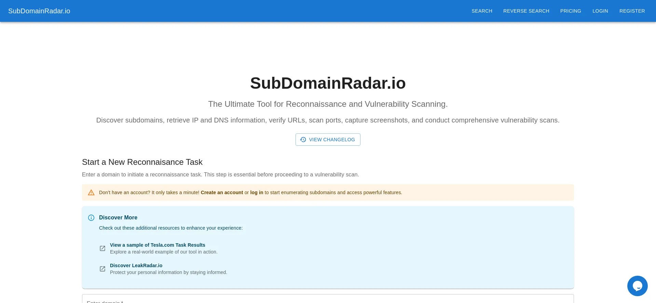
Task: Open Reverse Search in the top navigation
Action: tap(526, 11)
